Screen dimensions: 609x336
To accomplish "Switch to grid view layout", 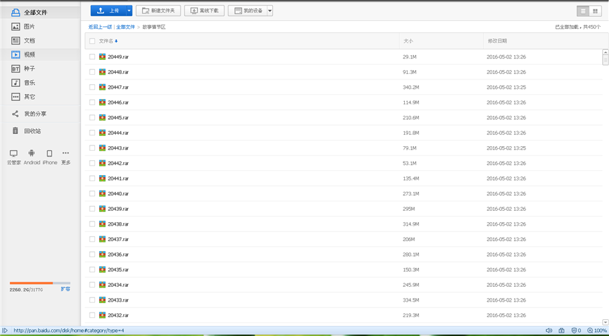I will click(596, 11).
